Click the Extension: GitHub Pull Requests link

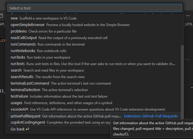pos(151,116)
